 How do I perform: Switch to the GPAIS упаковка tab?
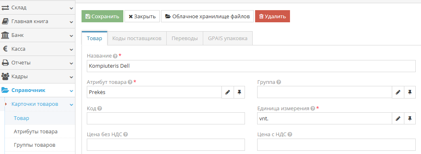click(228, 38)
